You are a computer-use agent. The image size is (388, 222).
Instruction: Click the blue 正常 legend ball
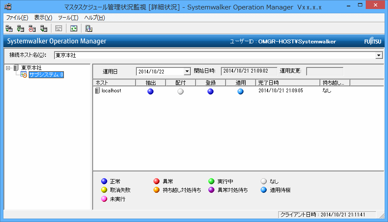[x=104, y=181]
